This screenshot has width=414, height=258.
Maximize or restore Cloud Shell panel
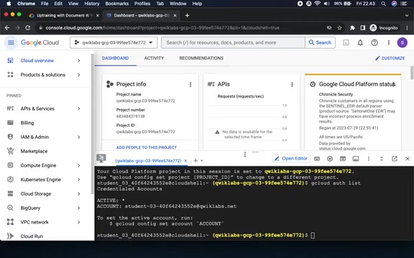click(x=382, y=158)
